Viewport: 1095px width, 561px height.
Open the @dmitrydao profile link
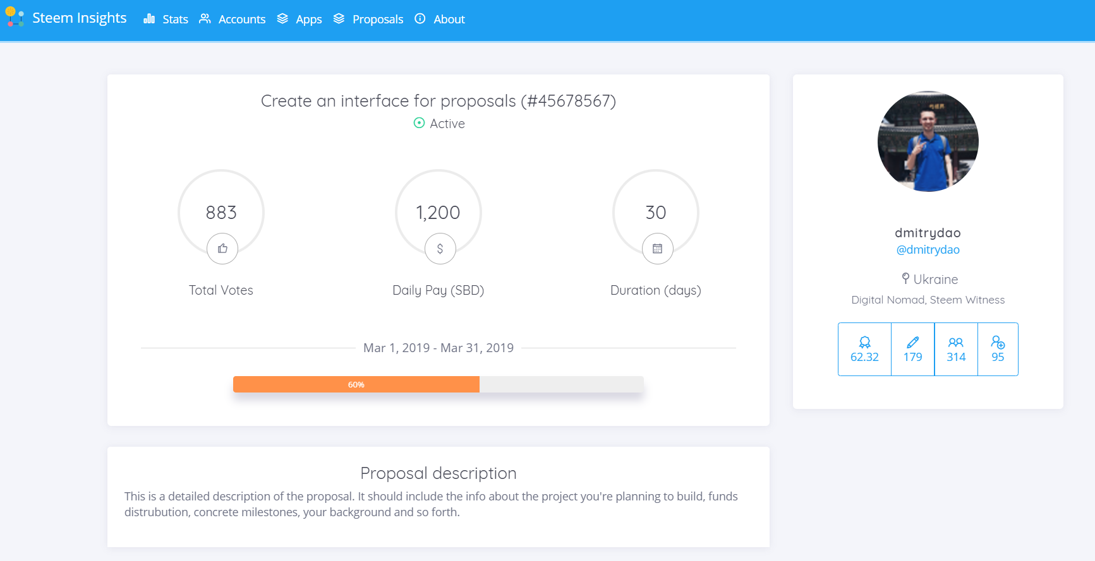[x=928, y=249]
